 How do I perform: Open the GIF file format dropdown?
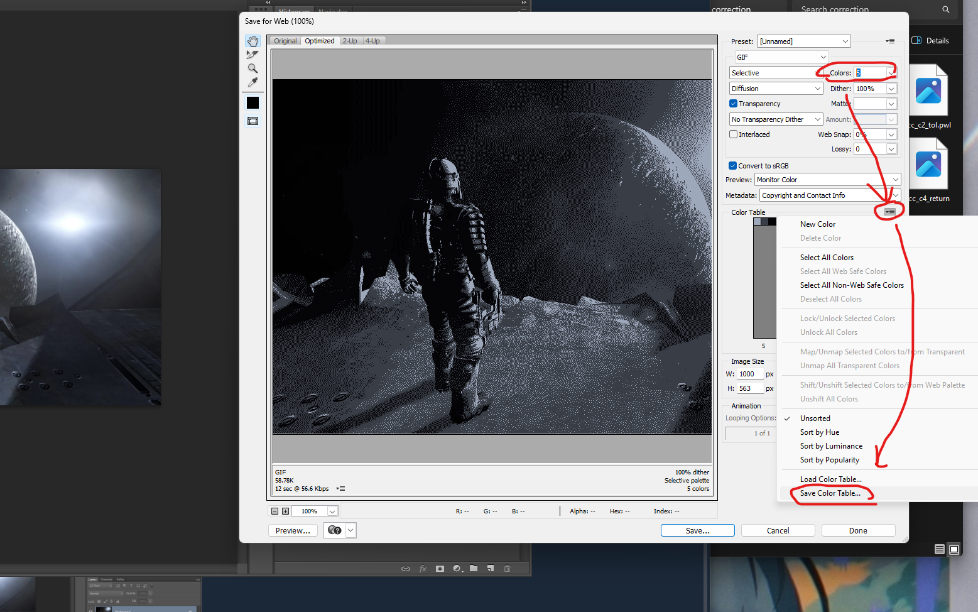click(781, 57)
